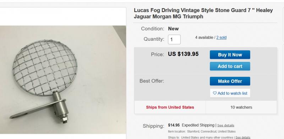Click the 'Best Offer:' label
Screen dimensions: 284x139
[x=152, y=81]
